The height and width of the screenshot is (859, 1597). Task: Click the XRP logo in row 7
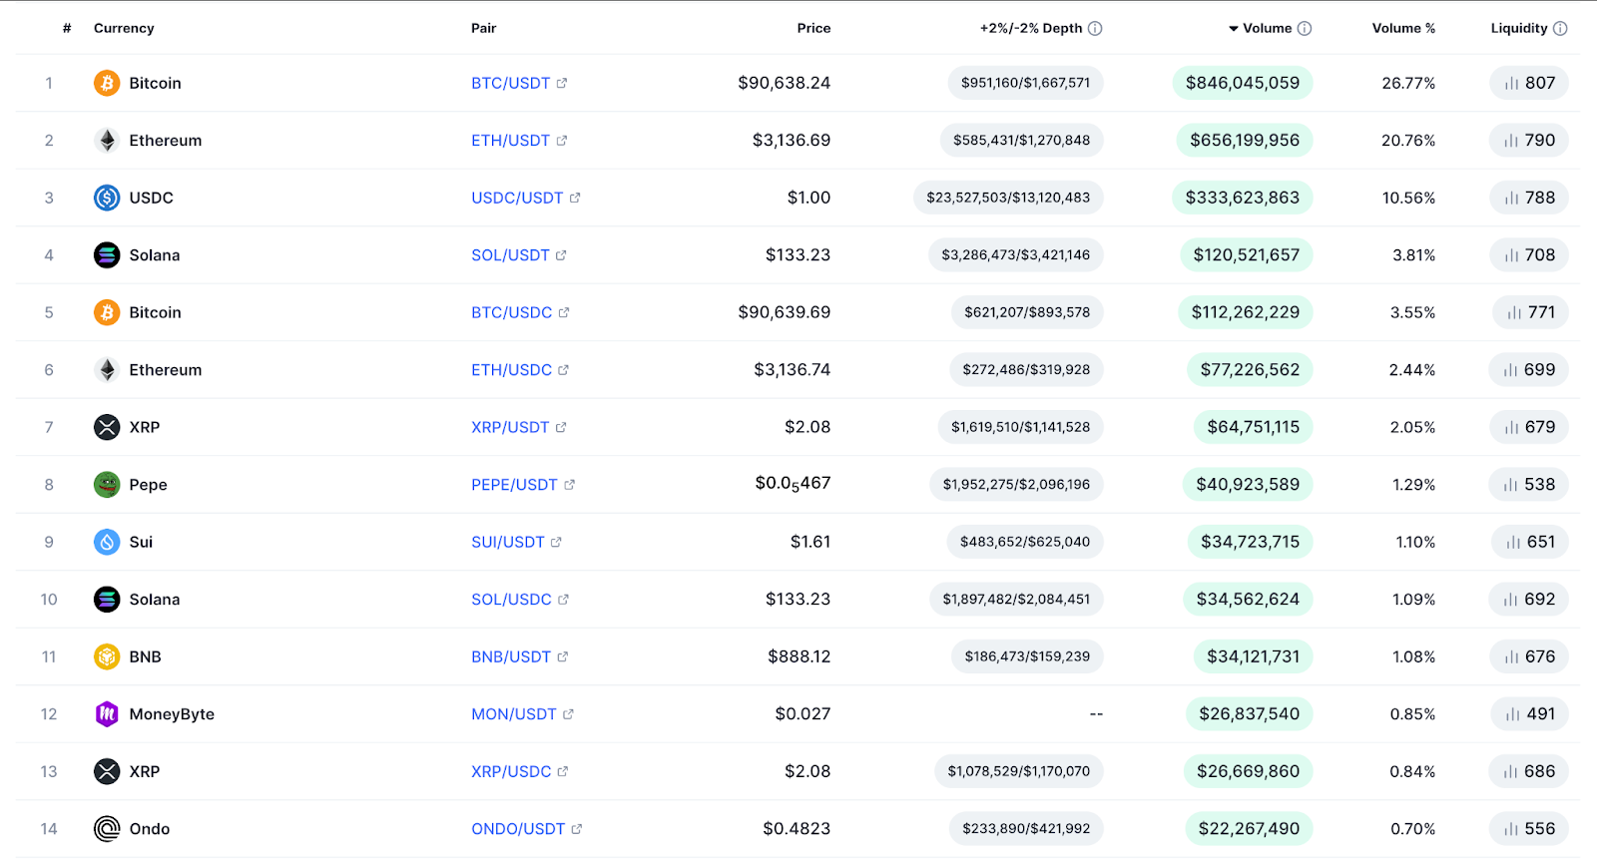(107, 427)
